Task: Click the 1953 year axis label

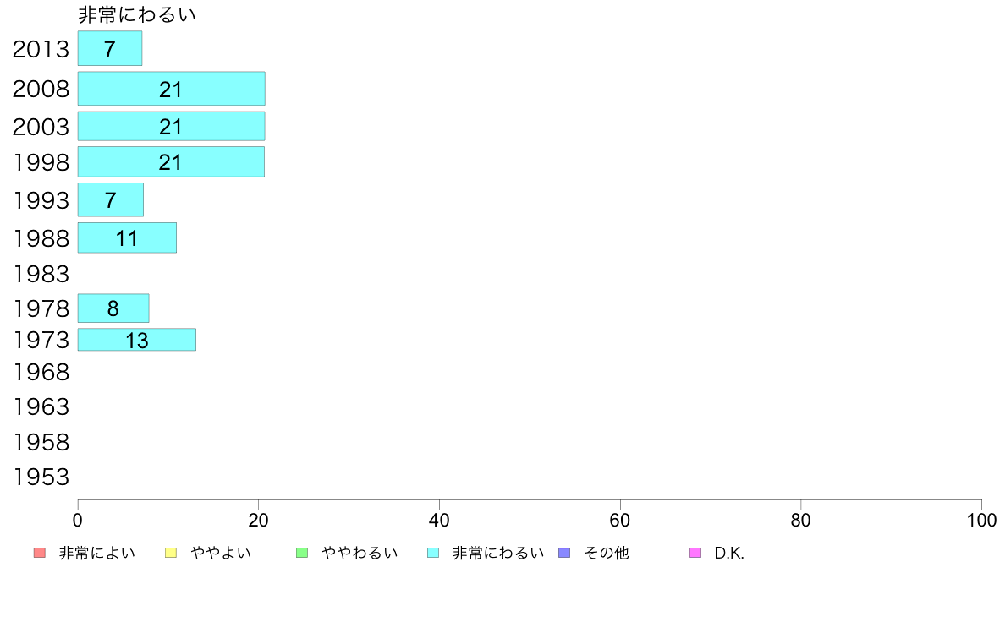Action: (41, 477)
